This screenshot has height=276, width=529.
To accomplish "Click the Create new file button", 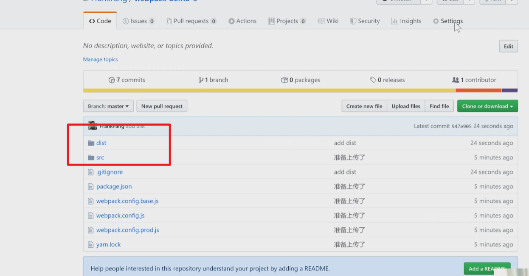I will point(364,106).
